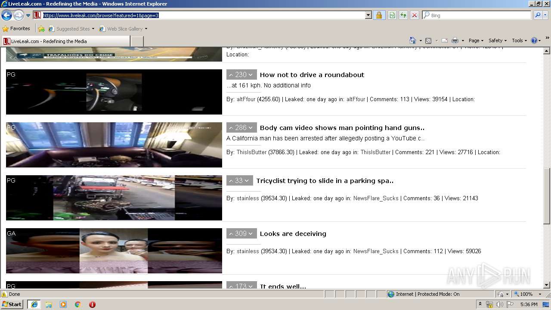This screenshot has width=551, height=310.
Task: Open the Suggested Sites link
Action: [71, 29]
